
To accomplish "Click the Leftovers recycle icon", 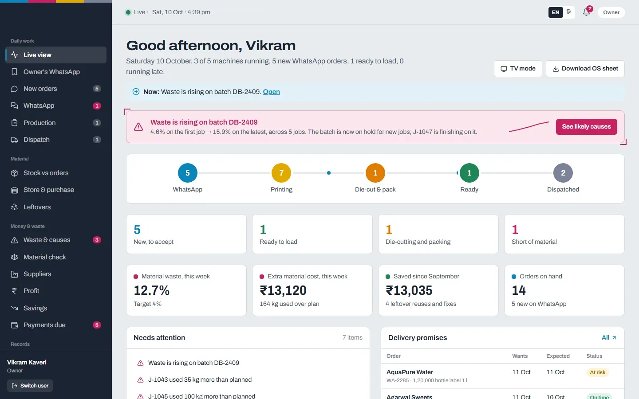I will tap(14, 207).
